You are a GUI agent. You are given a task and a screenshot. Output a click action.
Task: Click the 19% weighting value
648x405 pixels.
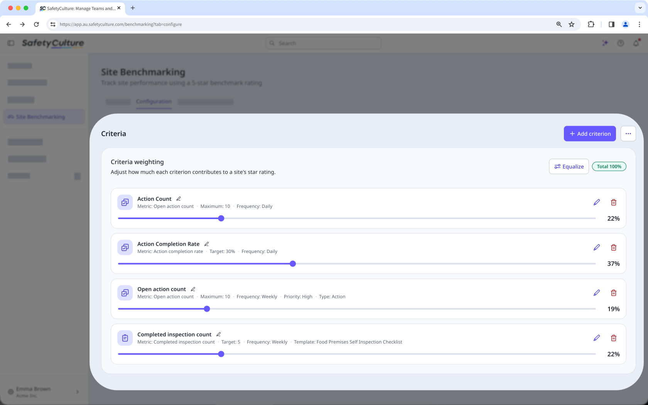pyautogui.click(x=613, y=309)
